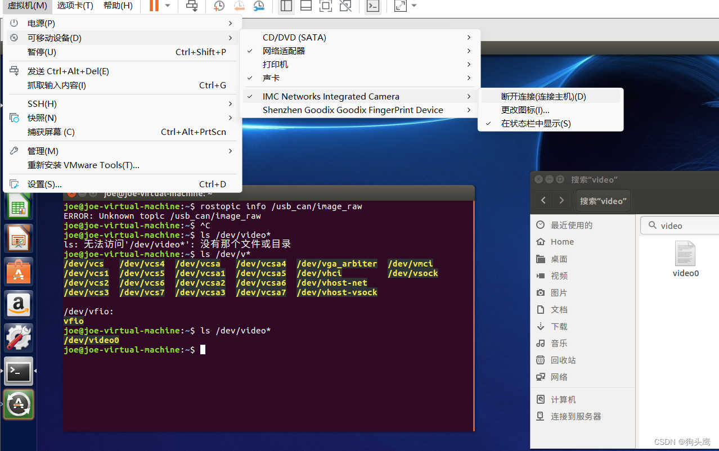Screen dimensions: 719x451
Task: Click the back arrow in file manager
Action: click(543, 201)
